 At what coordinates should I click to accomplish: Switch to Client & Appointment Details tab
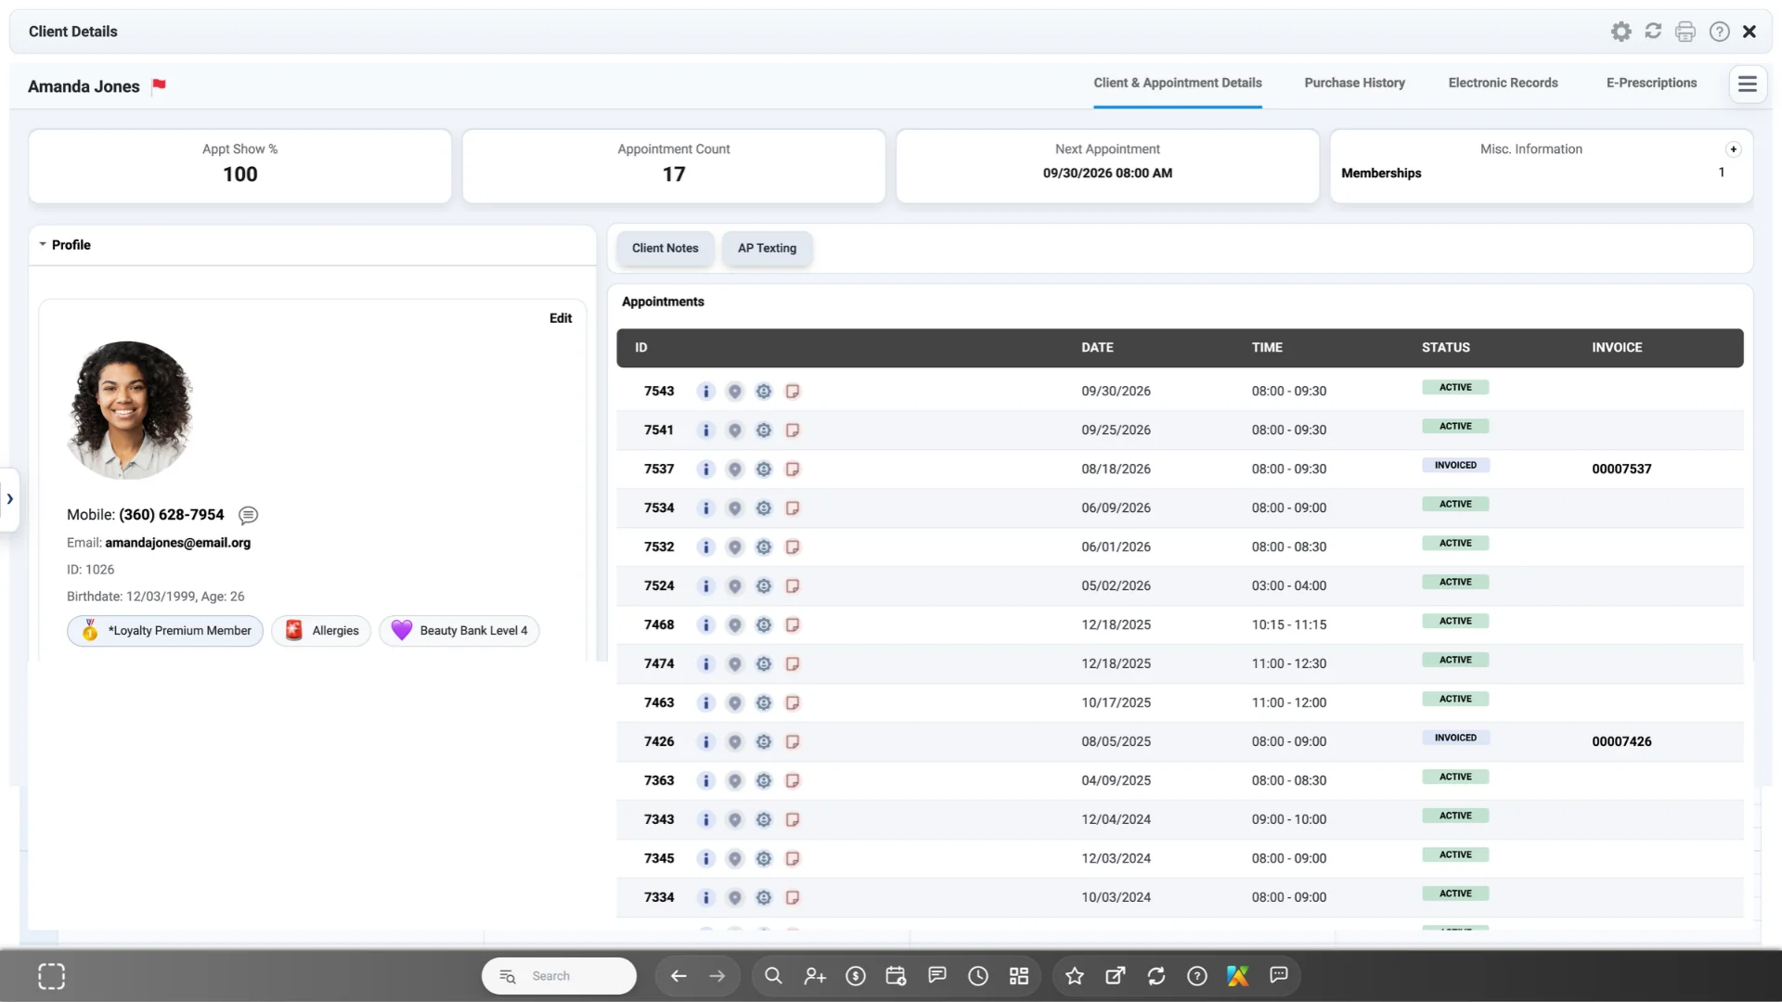(x=1178, y=83)
